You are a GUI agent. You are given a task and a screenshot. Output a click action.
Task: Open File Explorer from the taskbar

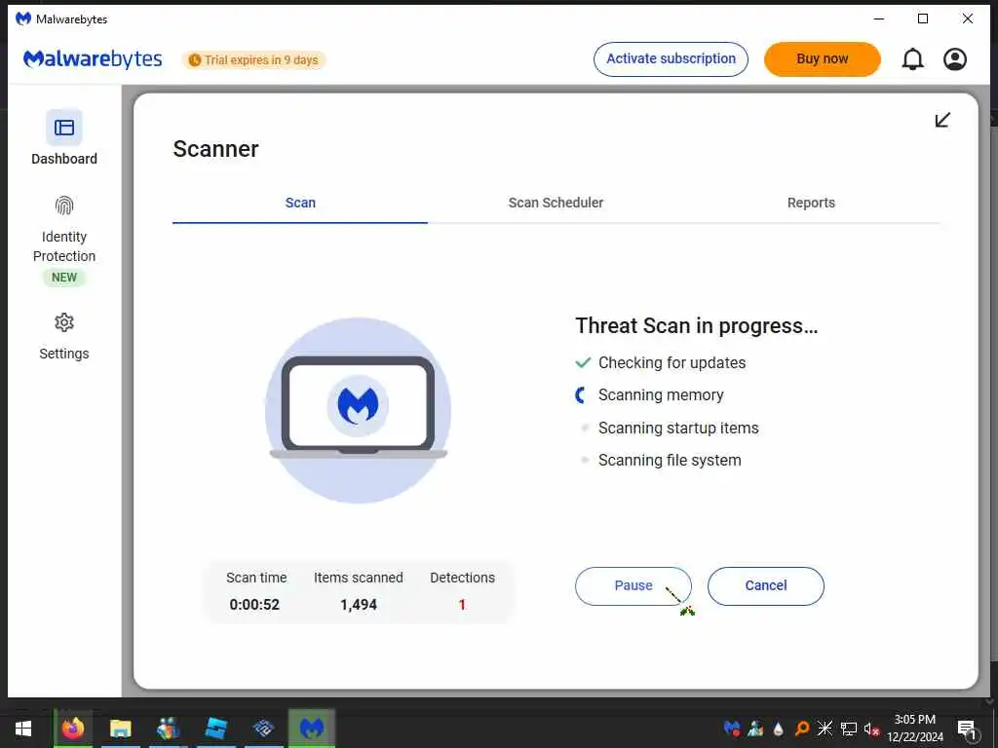pos(120,729)
